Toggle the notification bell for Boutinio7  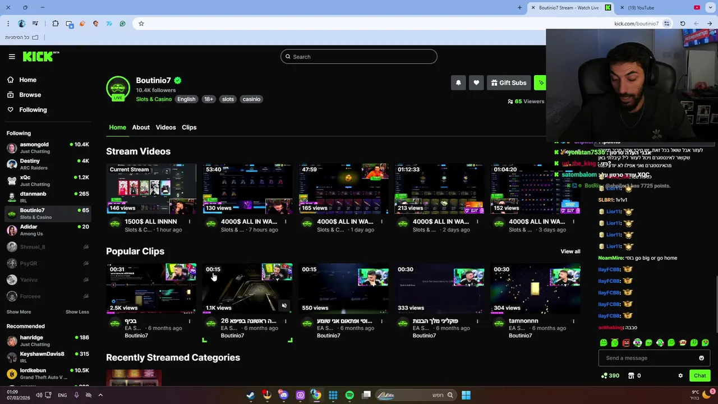[x=458, y=82]
